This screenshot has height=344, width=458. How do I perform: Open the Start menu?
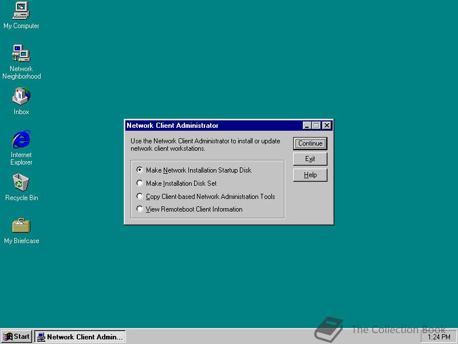(x=17, y=337)
